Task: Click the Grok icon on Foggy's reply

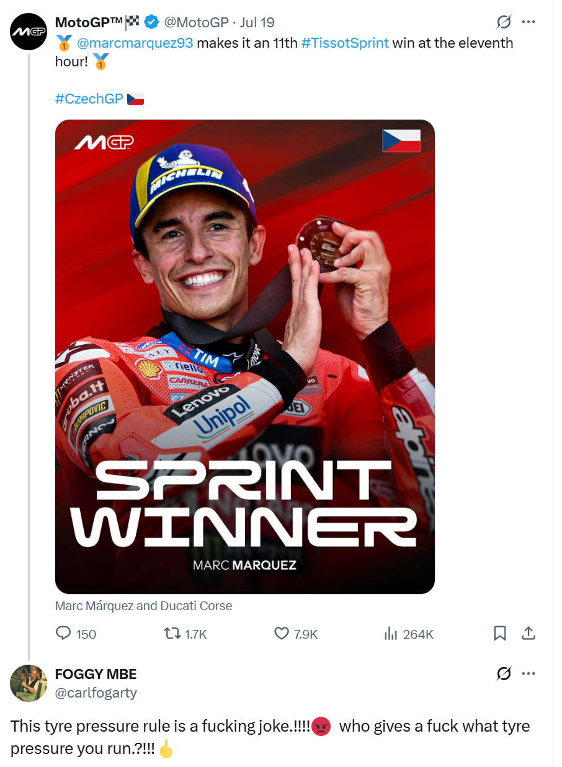Action: pos(504,674)
